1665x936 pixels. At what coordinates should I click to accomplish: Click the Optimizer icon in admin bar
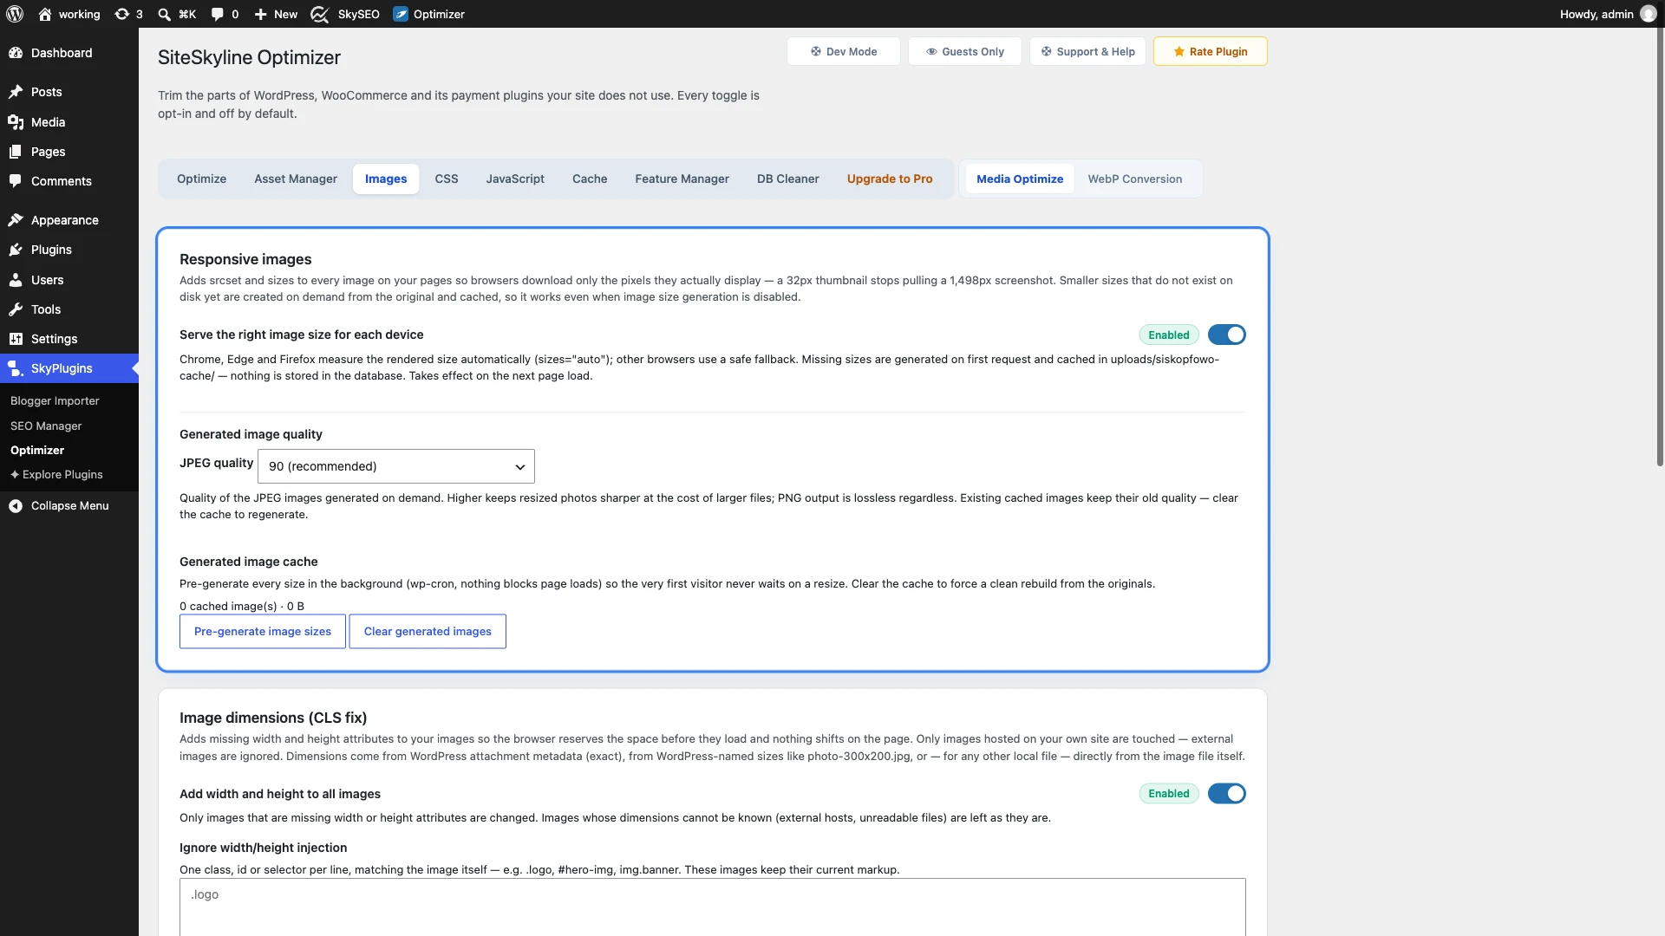tap(401, 14)
